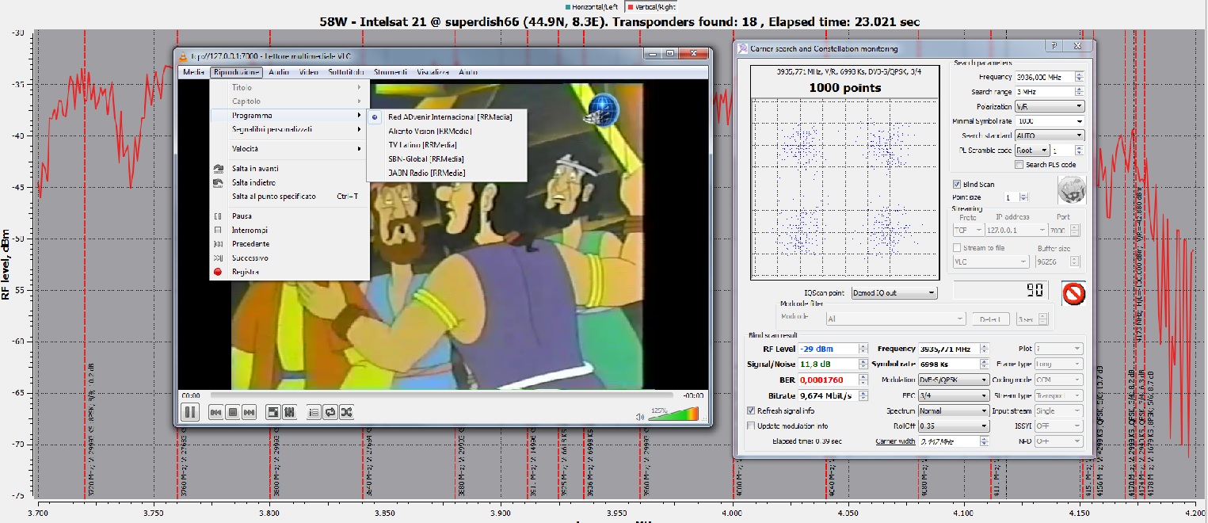This screenshot has width=1208, height=523.
Task: Open the FEC dropdown
Action: point(953,395)
